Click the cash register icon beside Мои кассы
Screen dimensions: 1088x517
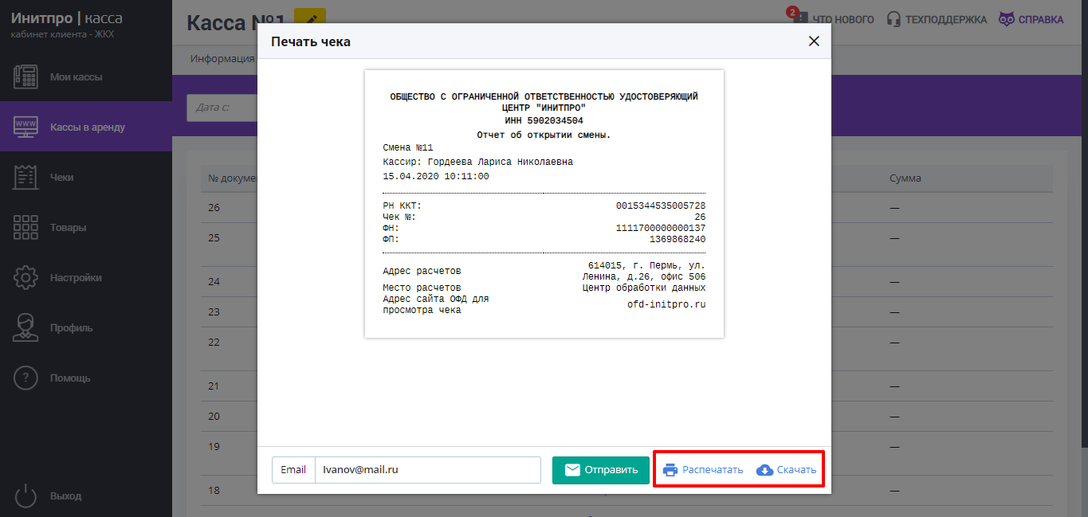[x=26, y=77]
